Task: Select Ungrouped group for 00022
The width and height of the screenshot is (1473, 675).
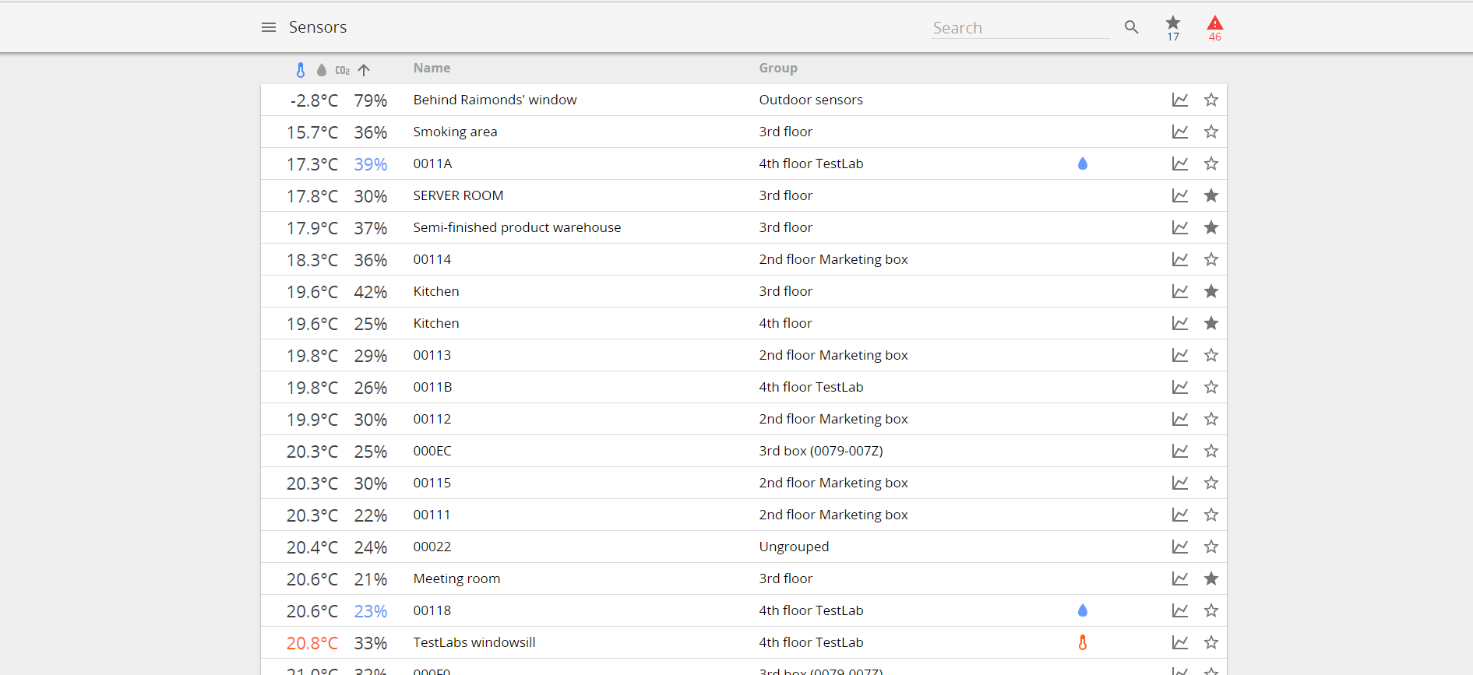Action: tap(795, 547)
